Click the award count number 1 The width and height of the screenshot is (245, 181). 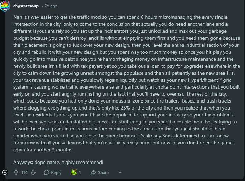[x=80, y=173]
